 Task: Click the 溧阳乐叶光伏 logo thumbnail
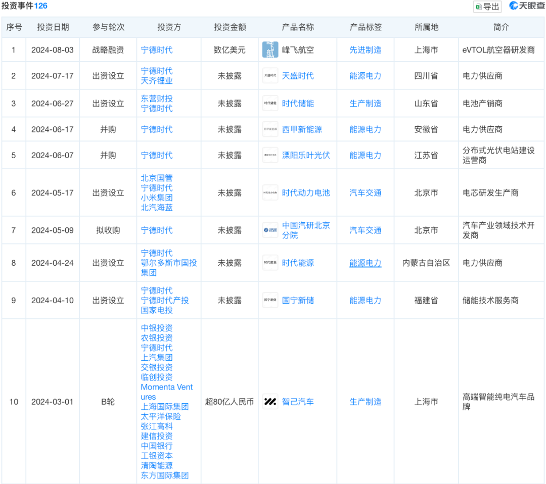270,155
